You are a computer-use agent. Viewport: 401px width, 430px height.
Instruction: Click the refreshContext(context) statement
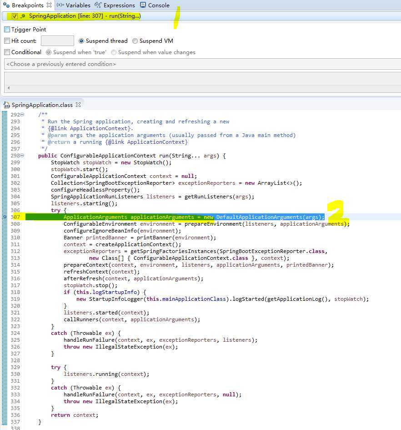click(101, 272)
